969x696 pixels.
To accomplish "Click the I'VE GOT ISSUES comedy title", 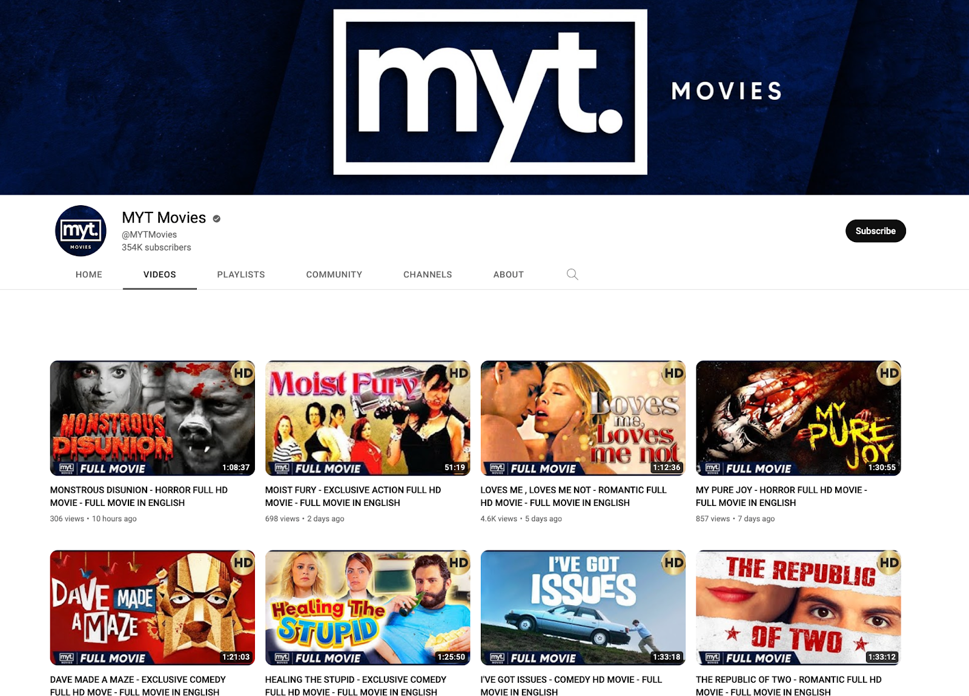I will [x=572, y=685].
